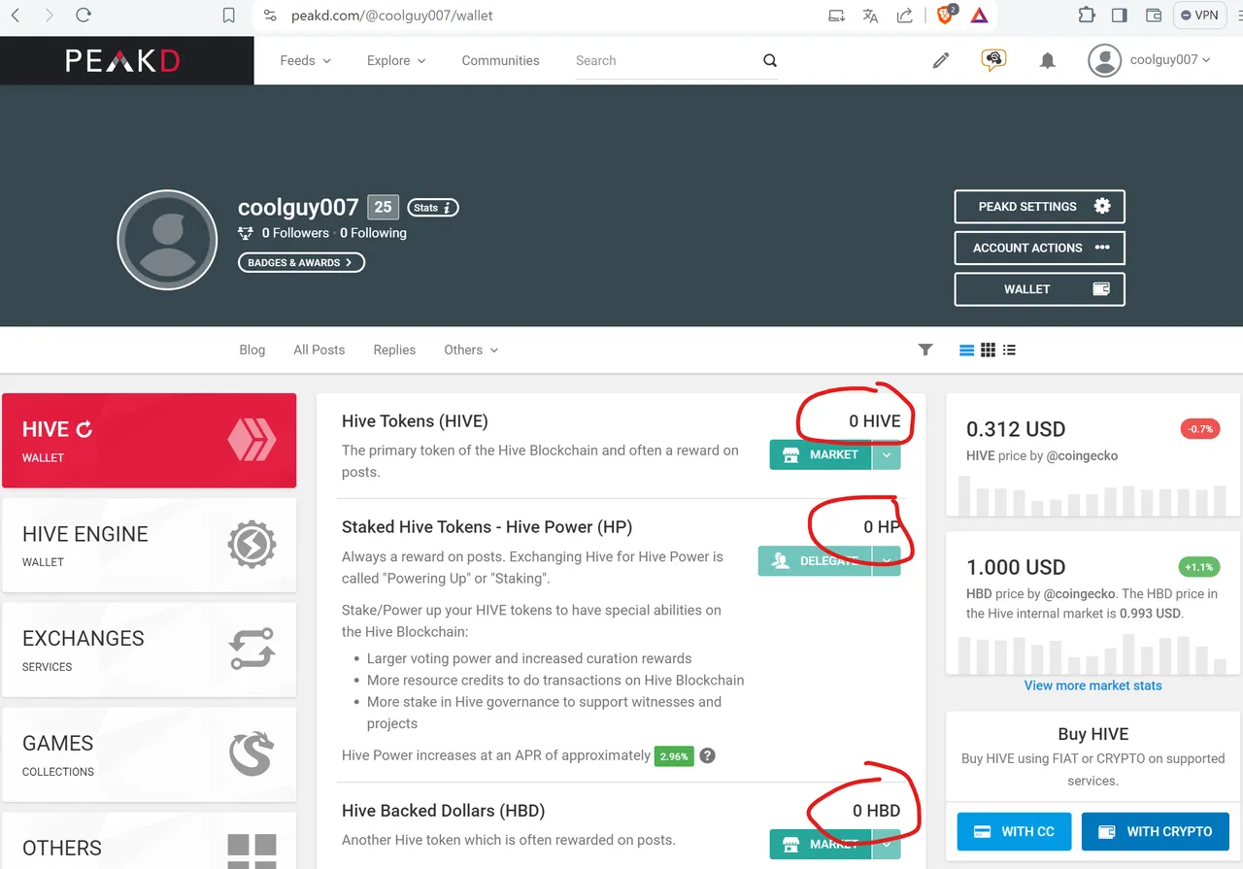Select the list layout view icon
The height and width of the screenshot is (869, 1243).
(966, 351)
